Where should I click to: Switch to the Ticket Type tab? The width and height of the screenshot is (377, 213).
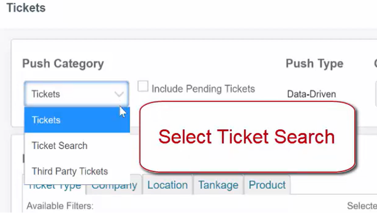[x=54, y=186]
